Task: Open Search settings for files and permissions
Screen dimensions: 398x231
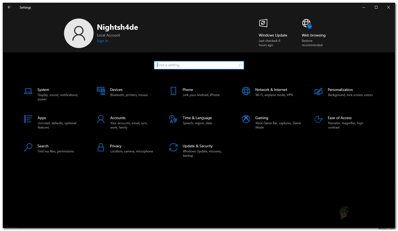Action: (43, 148)
